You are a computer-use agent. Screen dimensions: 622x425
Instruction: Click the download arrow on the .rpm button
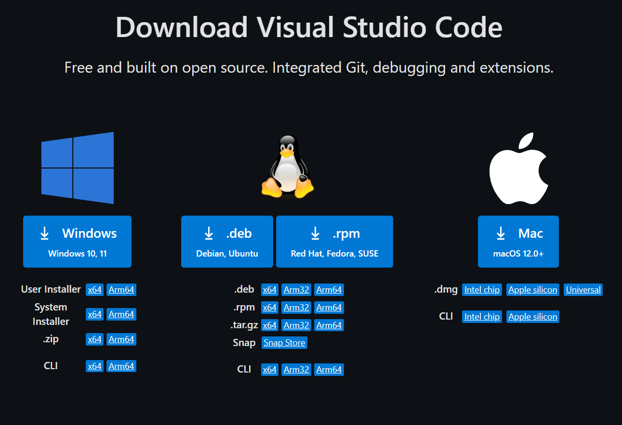[316, 233]
